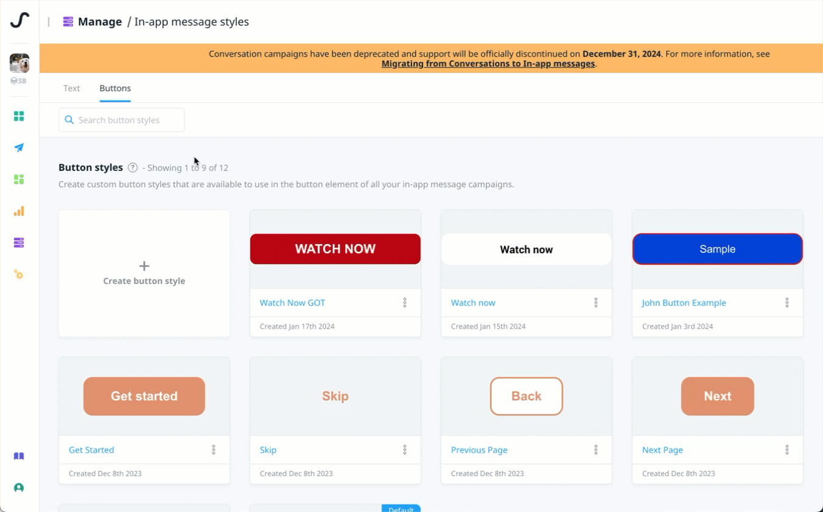The height and width of the screenshot is (512, 823).
Task: Click the blue Sample button preview
Action: tap(718, 249)
